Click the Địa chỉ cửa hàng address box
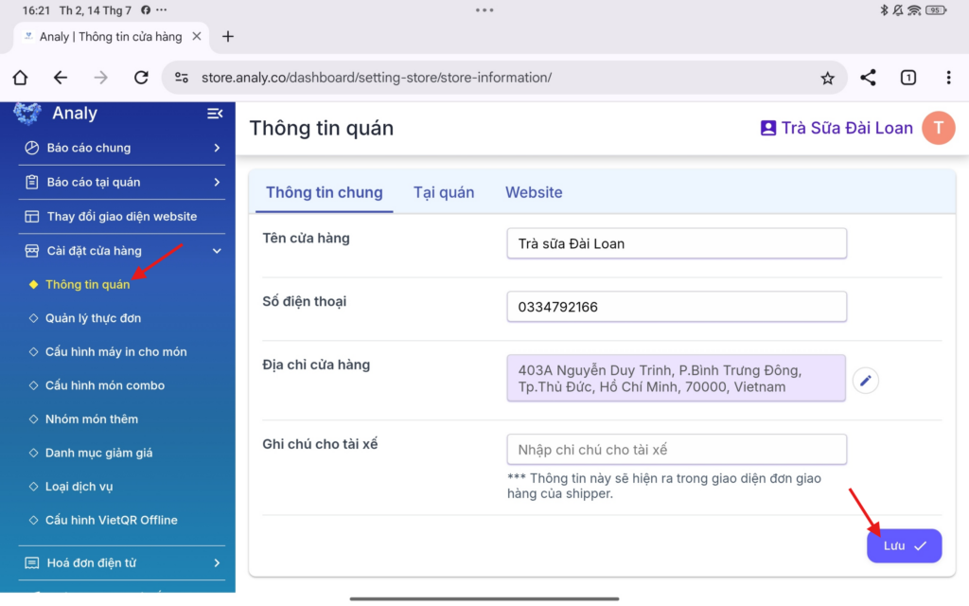 point(676,379)
